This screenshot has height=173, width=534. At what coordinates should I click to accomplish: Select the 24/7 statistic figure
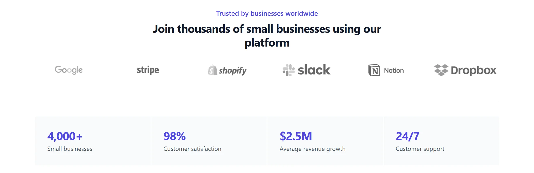pos(408,136)
